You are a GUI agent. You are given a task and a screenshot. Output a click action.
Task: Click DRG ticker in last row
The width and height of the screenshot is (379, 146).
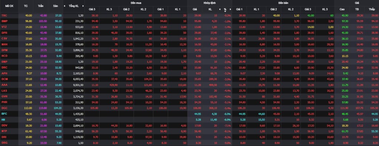[x=4, y=143]
